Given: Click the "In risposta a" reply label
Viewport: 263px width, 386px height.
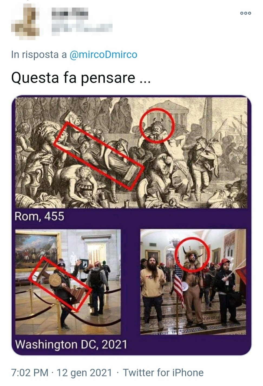Looking at the screenshot, I should 39,55.
